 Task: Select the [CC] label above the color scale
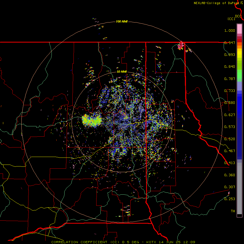coord(231,19)
